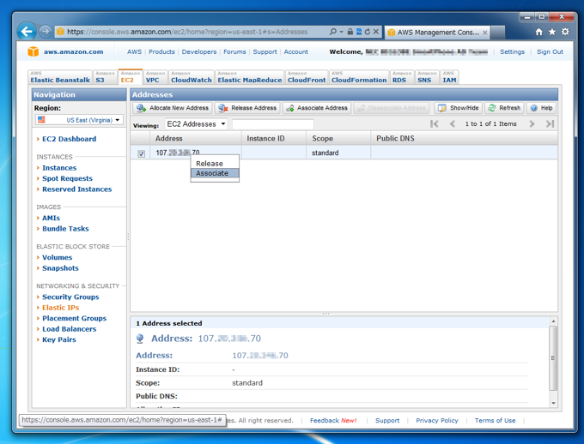The height and width of the screenshot is (444, 584).
Task: Switch to VPC service tab
Action: [155, 77]
